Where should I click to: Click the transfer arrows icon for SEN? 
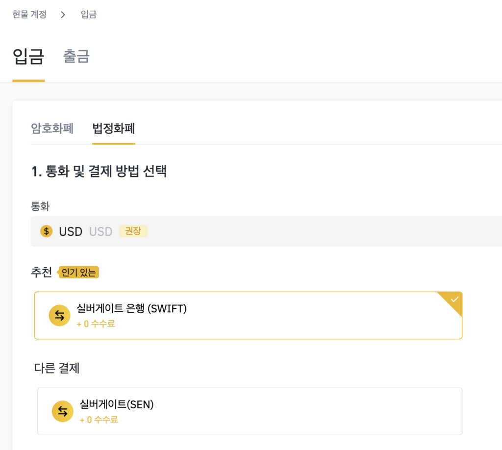coord(63,411)
